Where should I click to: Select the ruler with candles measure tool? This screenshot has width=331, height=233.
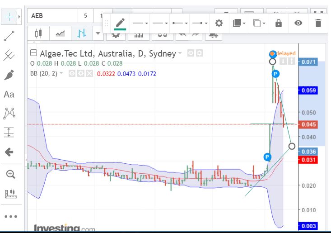click(11, 194)
